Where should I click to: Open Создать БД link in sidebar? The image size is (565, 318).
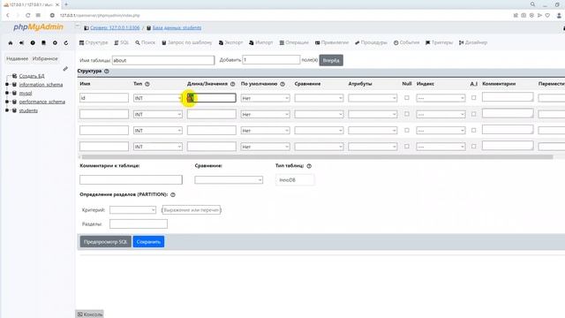(32, 76)
